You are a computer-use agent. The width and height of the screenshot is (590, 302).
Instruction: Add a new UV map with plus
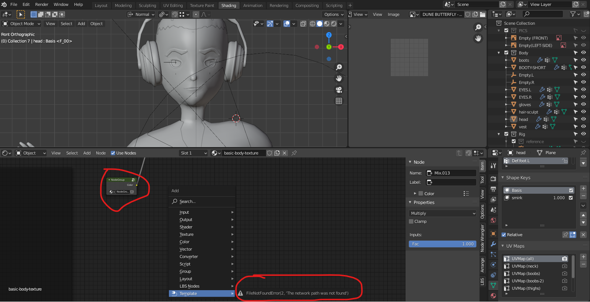tap(583, 257)
